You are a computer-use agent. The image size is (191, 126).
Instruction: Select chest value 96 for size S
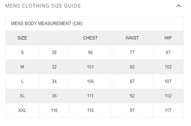[x=90, y=52]
